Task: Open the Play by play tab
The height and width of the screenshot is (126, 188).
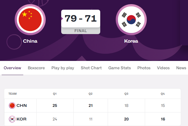Action: tap(63, 68)
